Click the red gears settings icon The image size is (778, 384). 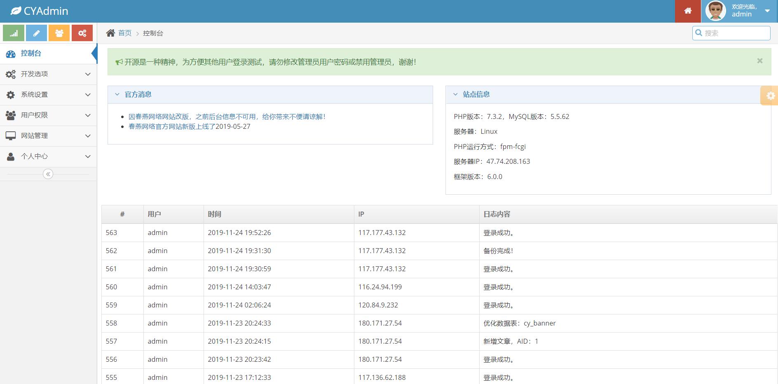click(82, 33)
